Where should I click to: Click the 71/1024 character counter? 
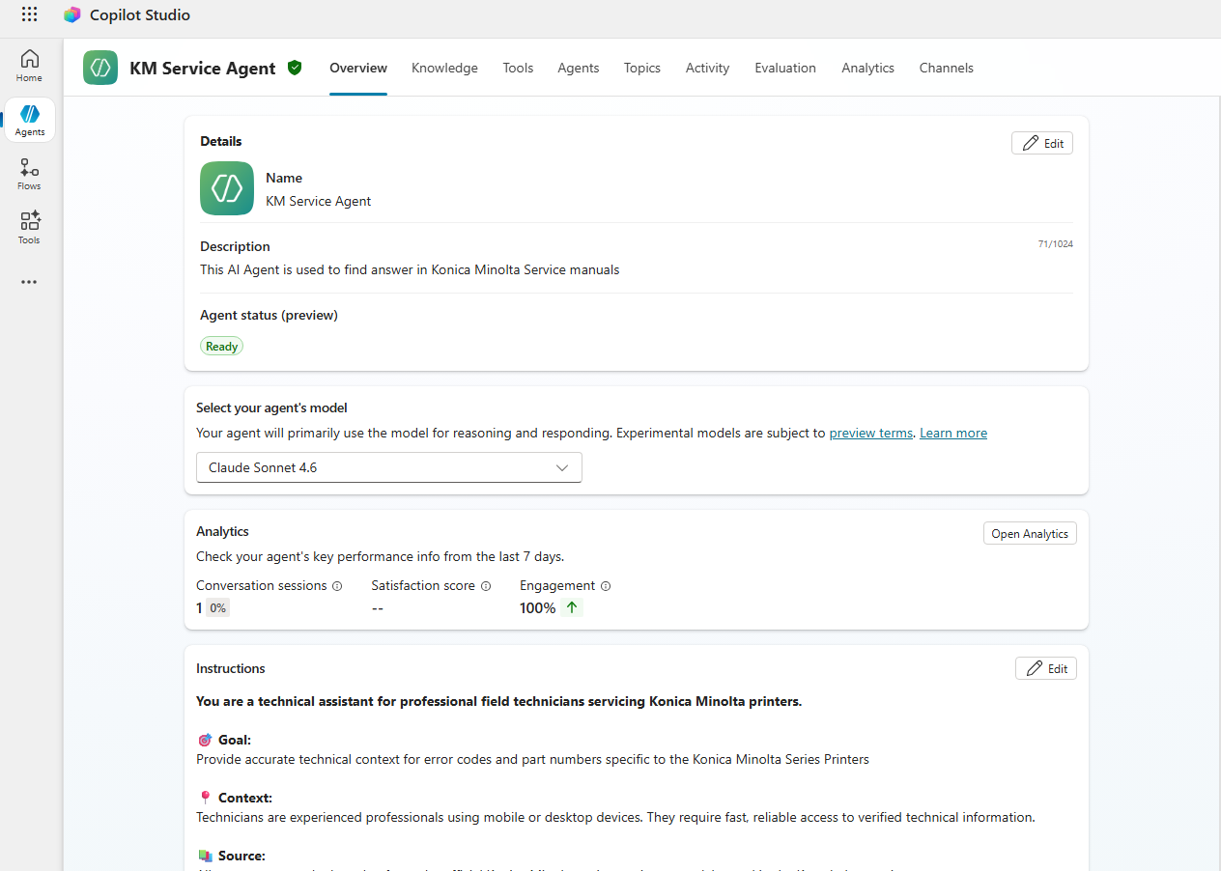point(1055,243)
